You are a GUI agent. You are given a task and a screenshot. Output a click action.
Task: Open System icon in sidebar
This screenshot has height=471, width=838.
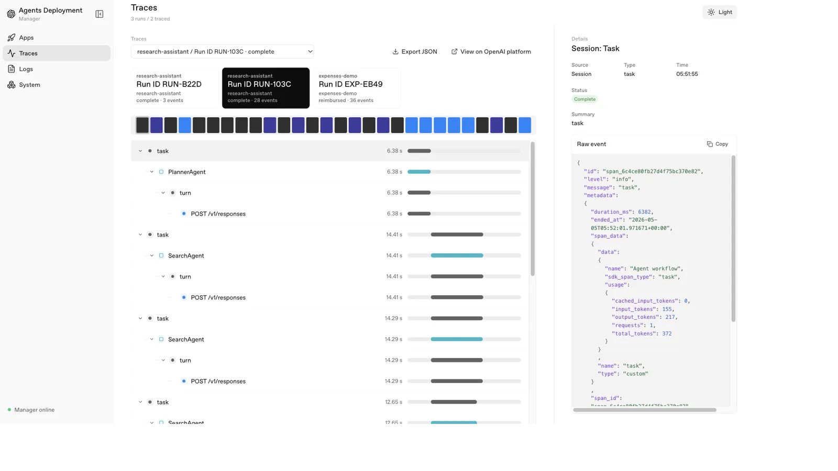pyautogui.click(x=12, y=85)
